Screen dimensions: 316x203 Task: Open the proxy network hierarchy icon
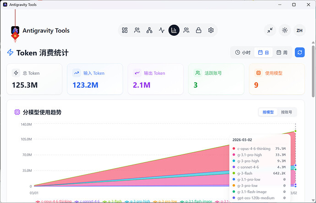[149, 30]
